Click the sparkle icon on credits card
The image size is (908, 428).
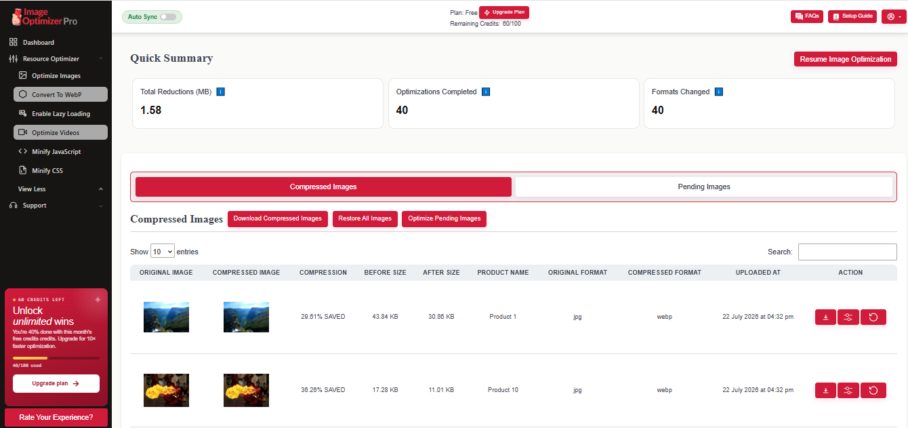coord(98,299)
